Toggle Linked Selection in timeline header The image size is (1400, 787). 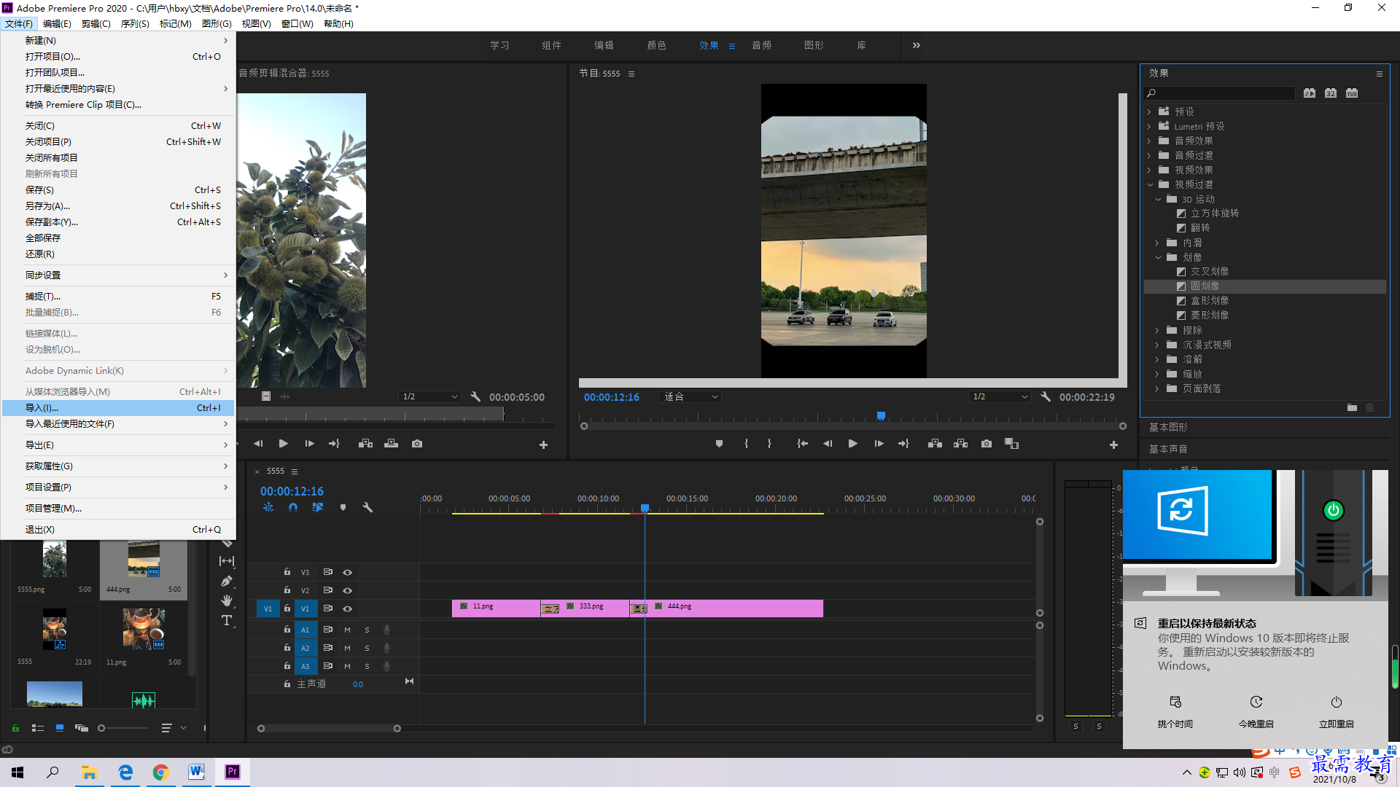coord(318,507)
